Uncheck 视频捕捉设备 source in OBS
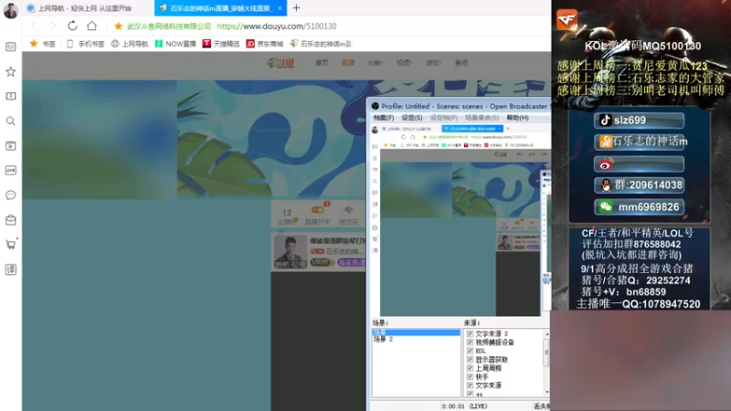The height and width of the screenshot is (411, 731). pos(470,342)
